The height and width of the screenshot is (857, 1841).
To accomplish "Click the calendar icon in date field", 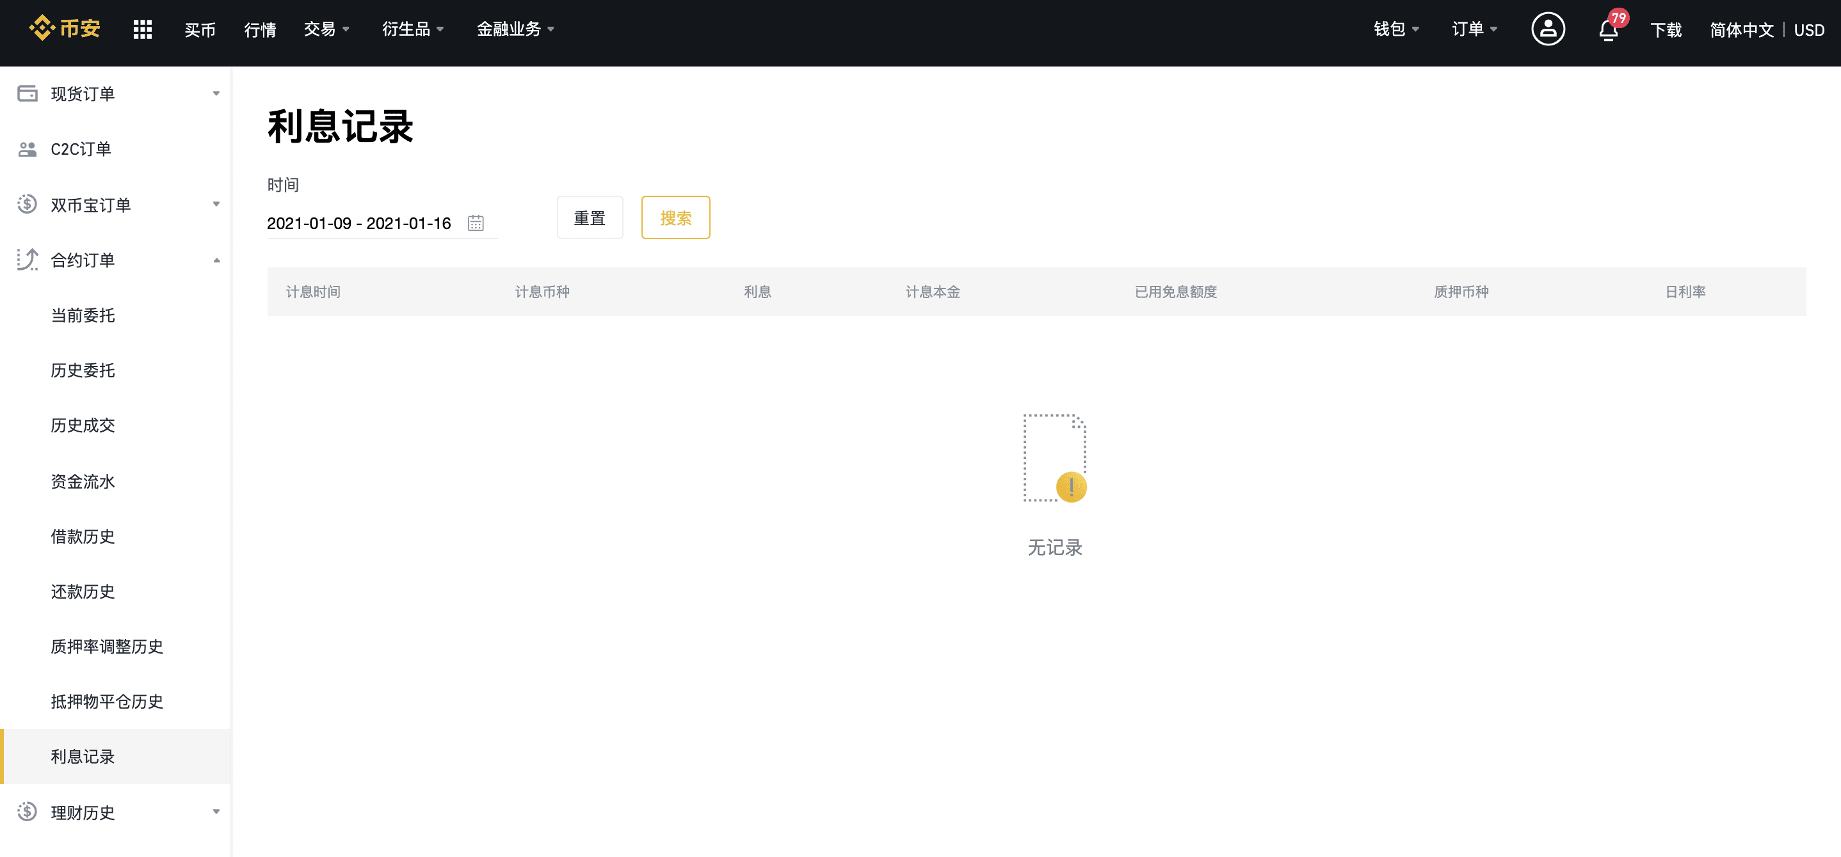I will coord(476,223).
